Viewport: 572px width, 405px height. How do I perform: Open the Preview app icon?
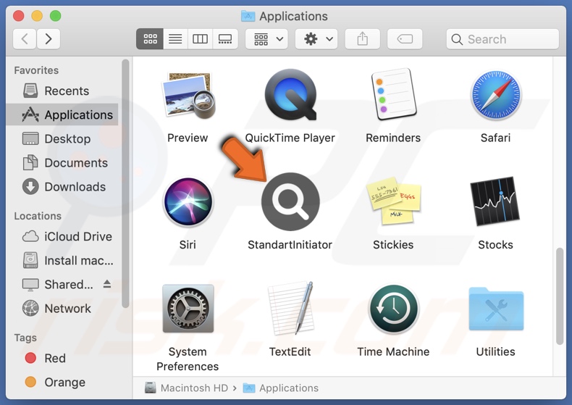coord(188,96)
